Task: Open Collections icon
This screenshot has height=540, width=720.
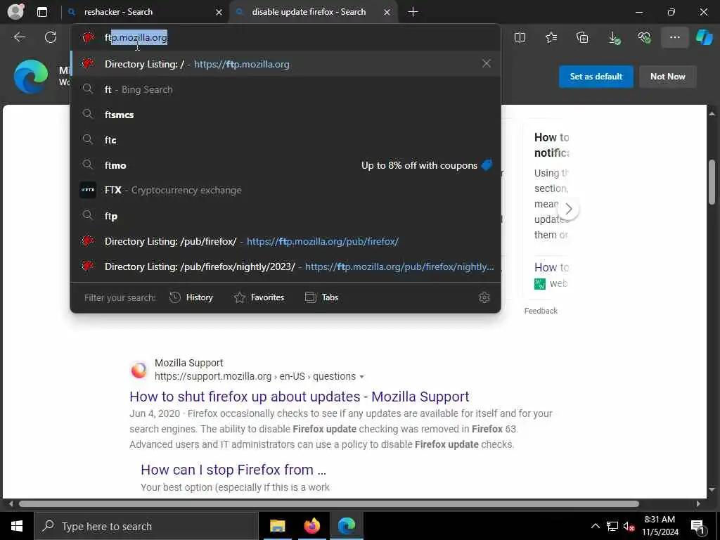Action: pos(582,38)
